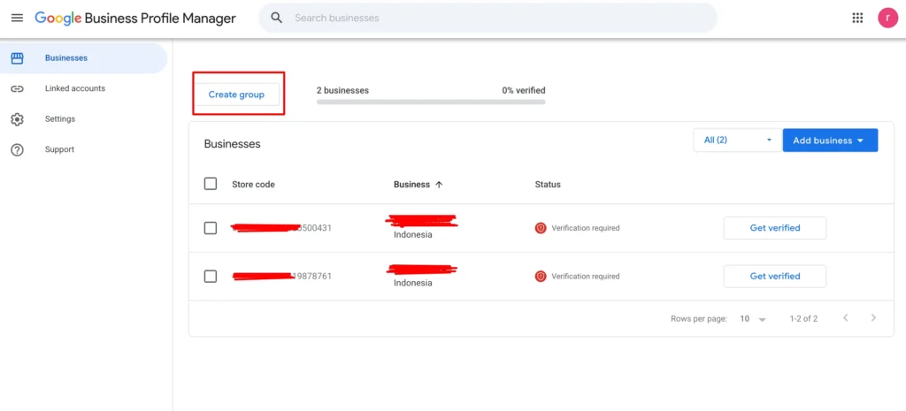
Task: Click the Store code column header
Action: point(253,185)
